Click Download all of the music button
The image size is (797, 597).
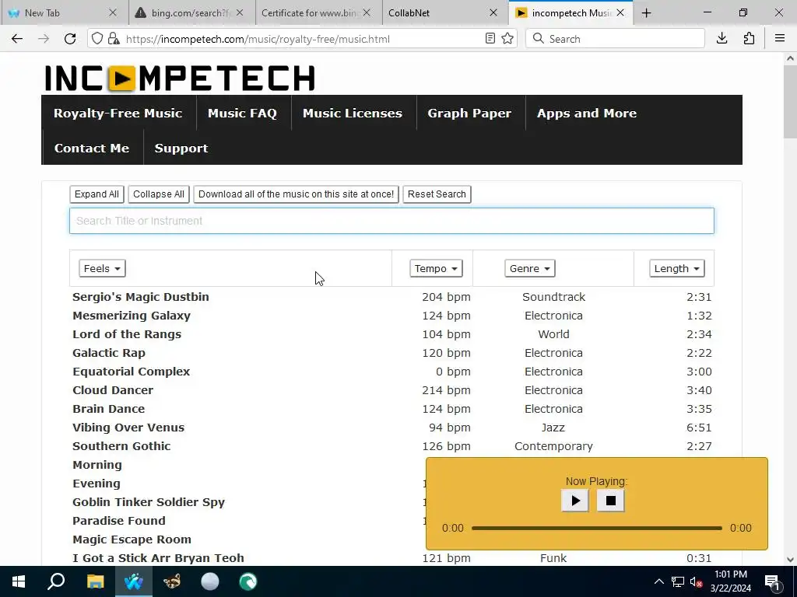(x=296, y=194)
